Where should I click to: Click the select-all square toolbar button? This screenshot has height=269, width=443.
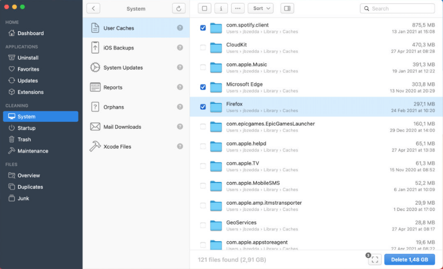pyautogui.click(x=205, y=9)
